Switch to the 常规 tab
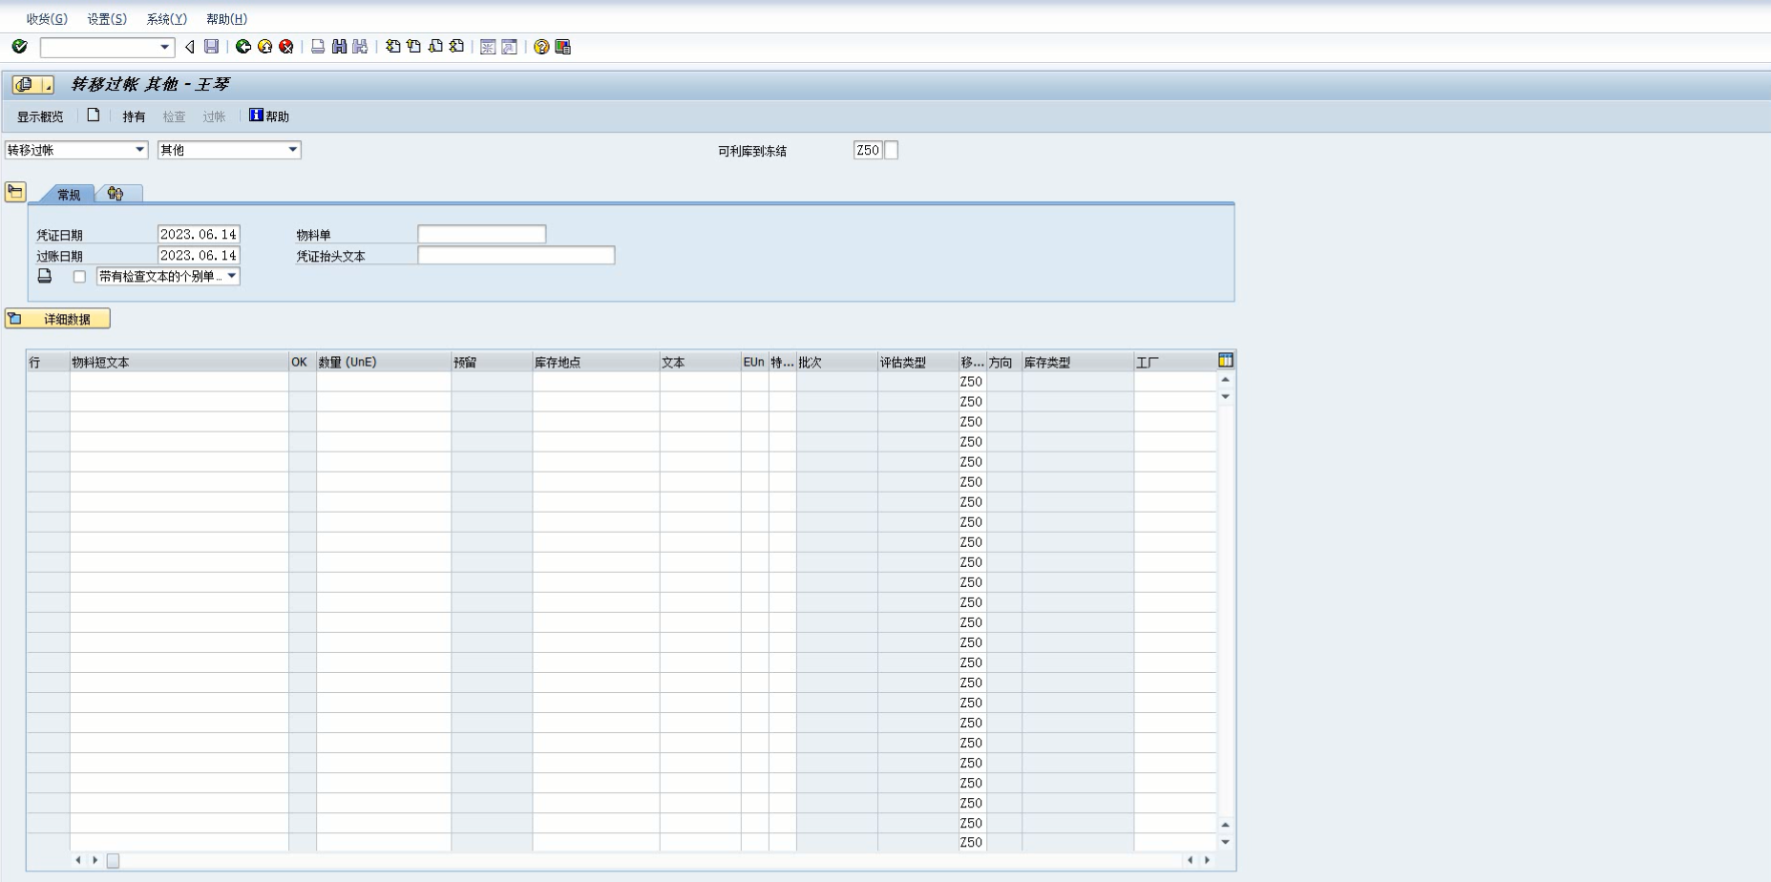The height and width of the screenshot is (882, 1771). (x=69, y=195)
